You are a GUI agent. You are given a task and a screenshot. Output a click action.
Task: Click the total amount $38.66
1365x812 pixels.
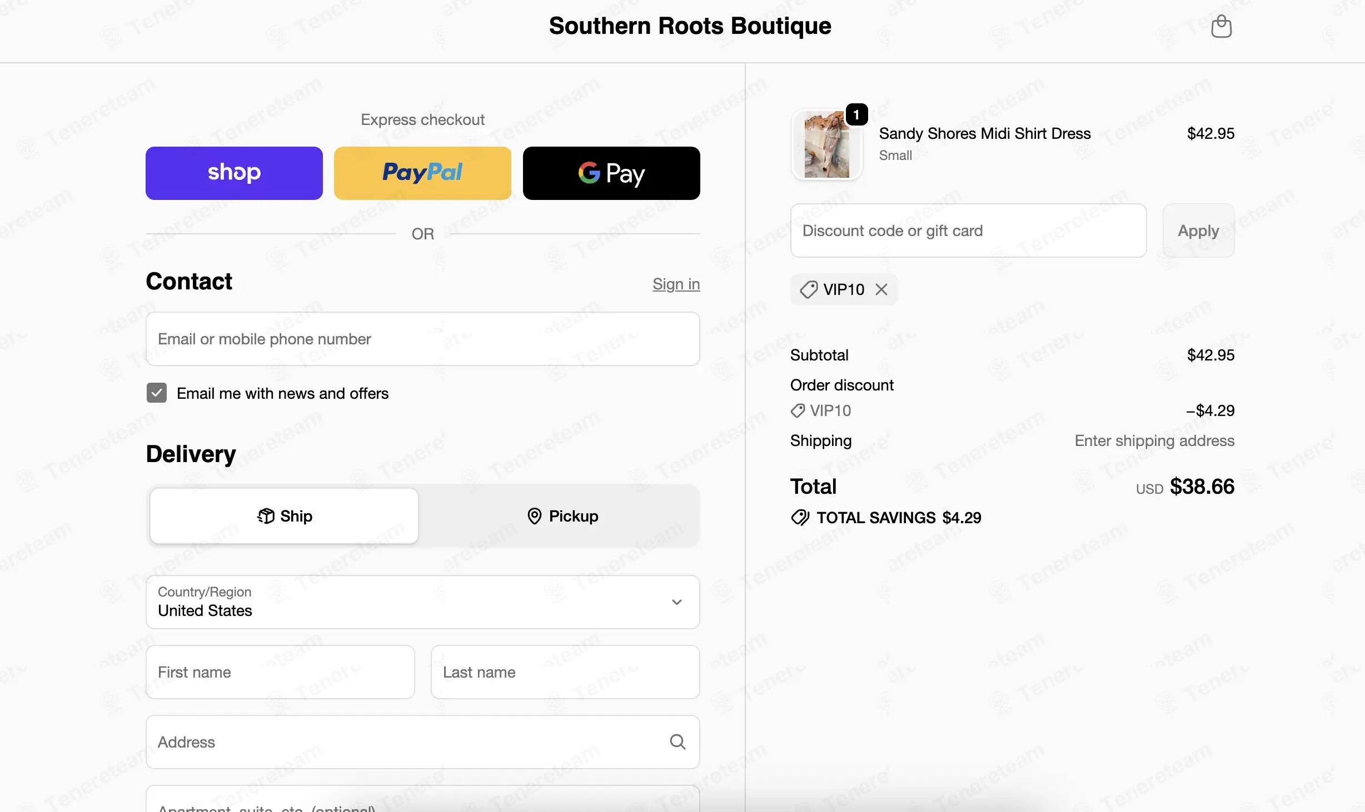tap(1202, 487)
